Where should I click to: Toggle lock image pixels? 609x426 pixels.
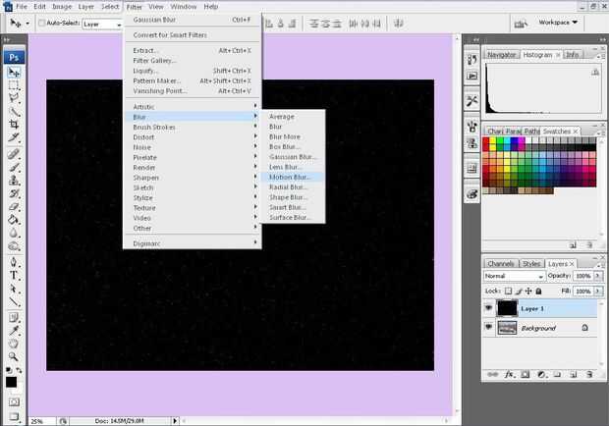[x=519, y=291]
